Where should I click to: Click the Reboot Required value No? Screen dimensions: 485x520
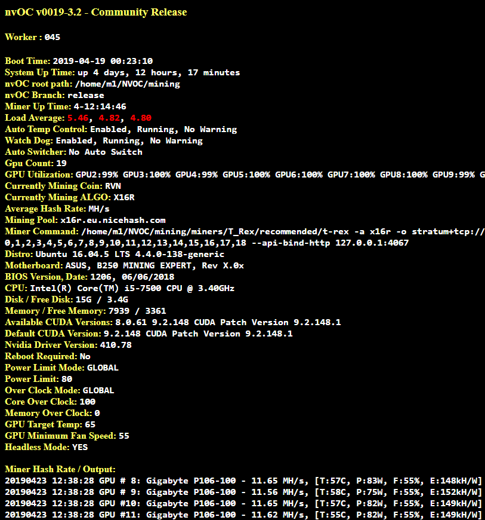pyautogui.click(x=85, y=356)
